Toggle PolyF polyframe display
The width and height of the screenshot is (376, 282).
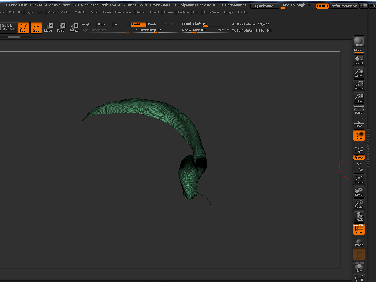coord(359,229)
